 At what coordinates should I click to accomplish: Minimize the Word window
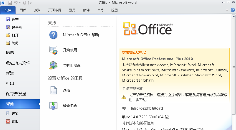224,2
